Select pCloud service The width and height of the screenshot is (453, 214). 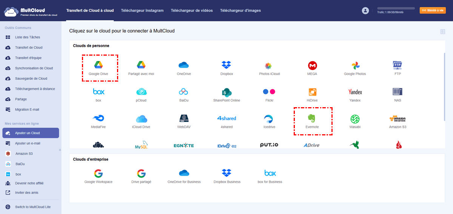coord(141,95)
